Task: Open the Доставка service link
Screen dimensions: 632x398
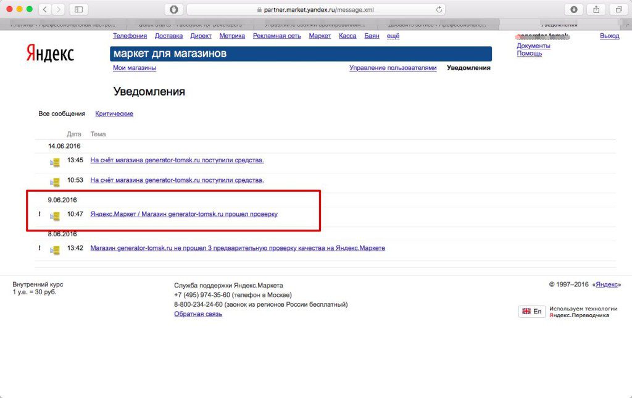Action: [x=168, y=36]
